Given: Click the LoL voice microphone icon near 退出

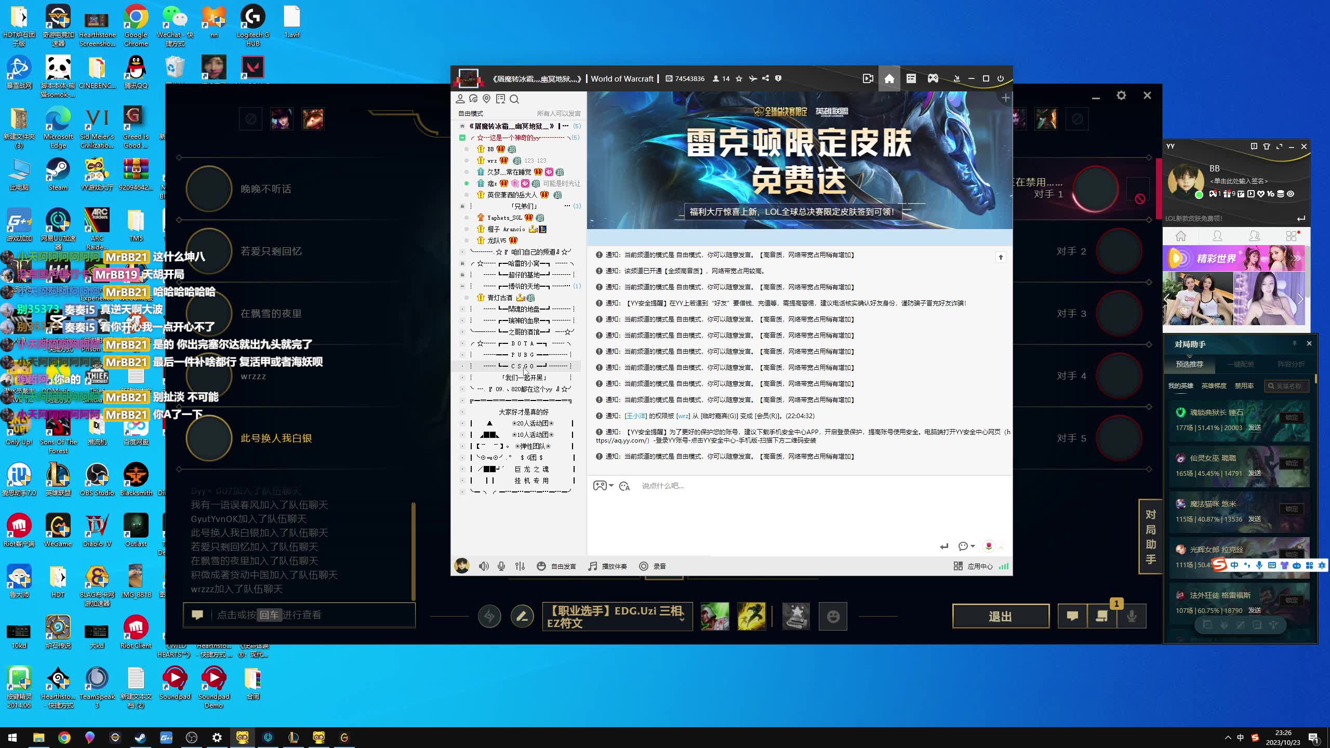Looking at the screenshot, I should pyautogui.click(x=1132, y=617).
